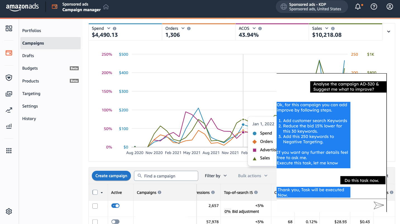Screen dimensions: 400x224
Task: Click the home icon beside Campaign manager
Action: click(106, 7)
